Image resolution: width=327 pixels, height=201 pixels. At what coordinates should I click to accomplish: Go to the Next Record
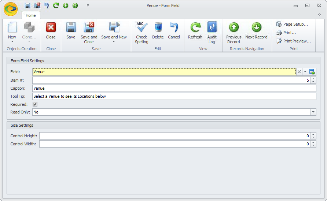(x=256, y=30)
